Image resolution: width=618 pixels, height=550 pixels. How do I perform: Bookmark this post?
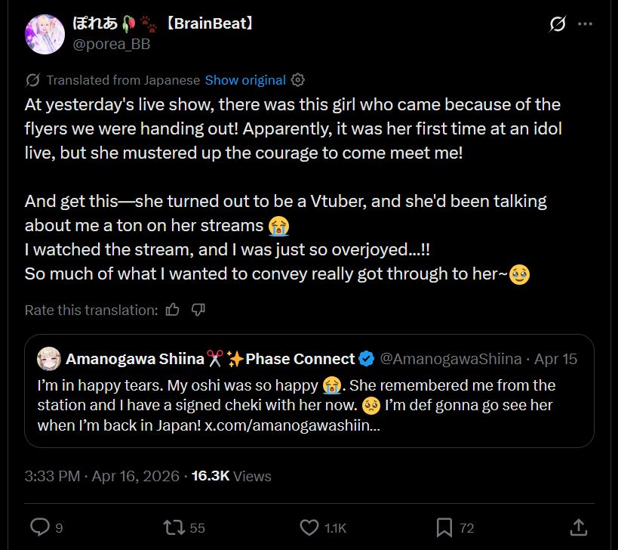[444, 527]
